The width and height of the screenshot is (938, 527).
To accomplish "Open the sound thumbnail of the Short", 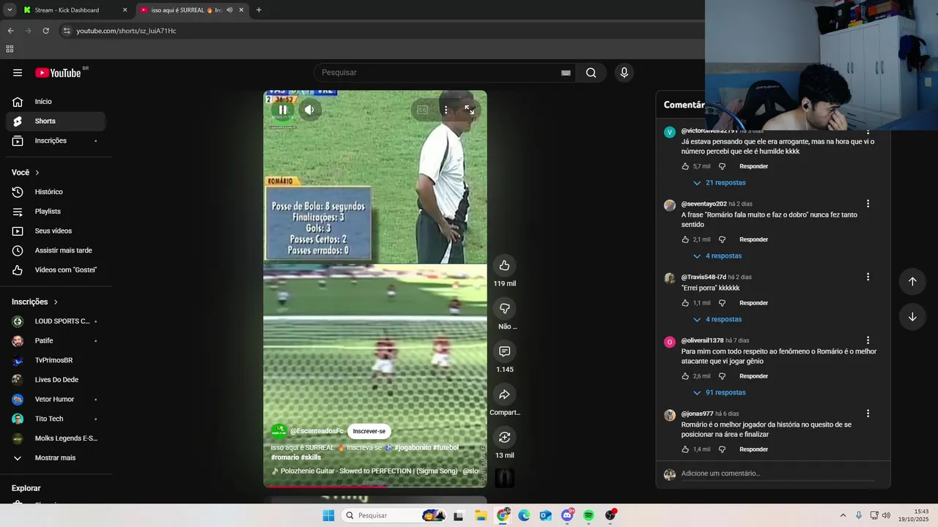I will pos(504,478).
